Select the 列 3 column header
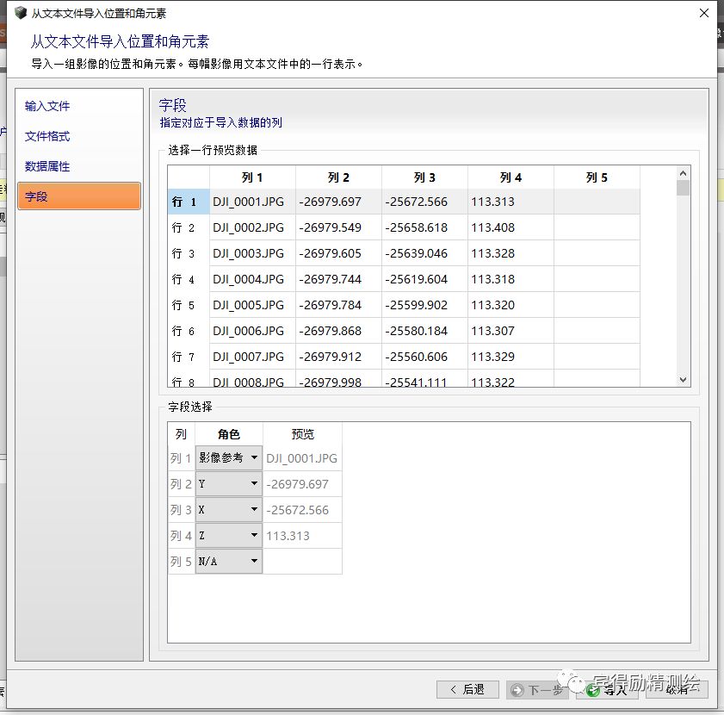724x715 pixels. pyautogui.click(x=424, y=177)
